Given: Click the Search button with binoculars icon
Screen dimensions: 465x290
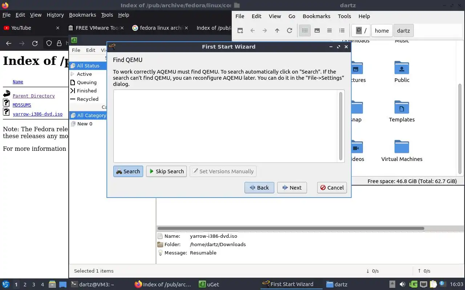Looking at the screenshot, I should 128,171.
